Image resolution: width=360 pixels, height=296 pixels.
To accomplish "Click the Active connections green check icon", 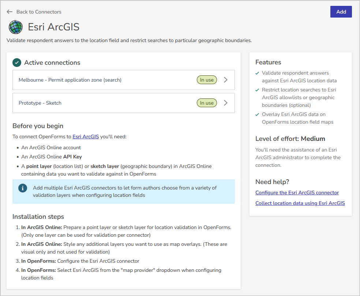I will pyautogui.click(x=17, y=63).
